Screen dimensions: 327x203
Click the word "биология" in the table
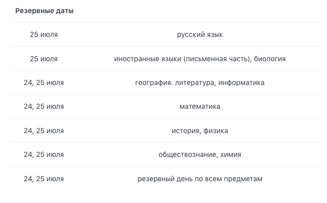[270, 59]
